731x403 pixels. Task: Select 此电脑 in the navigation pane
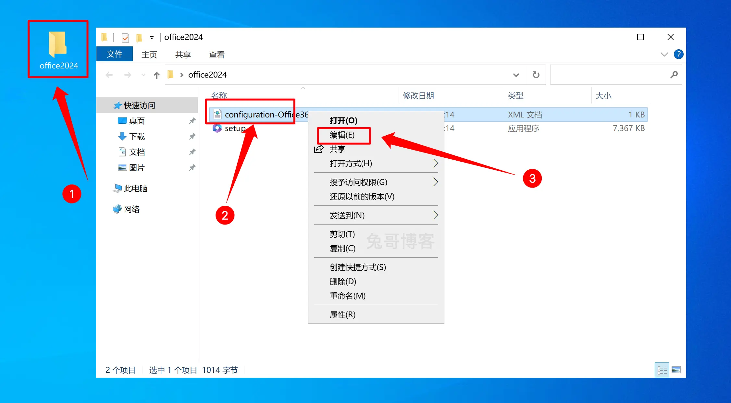135,188
